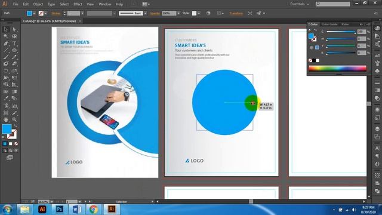Viewport: 382px width, 215px height.
Task: Click the search field in application bar
Action: coord(333,4)
